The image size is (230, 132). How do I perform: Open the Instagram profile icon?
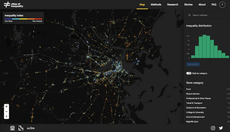[x=213, y=128]
